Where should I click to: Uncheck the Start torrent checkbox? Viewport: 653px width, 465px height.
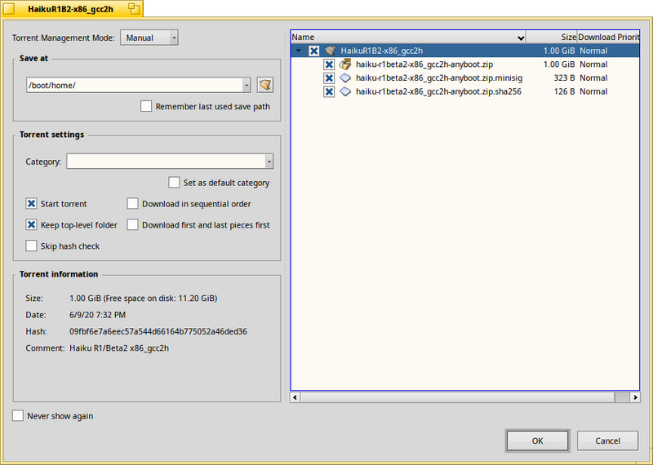click(x=31, y=204)
